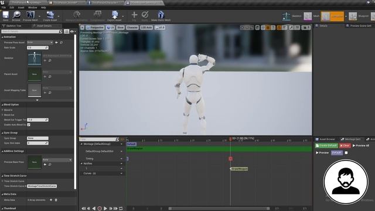This screenshot has width=375, height=211.
Task: Delete all Meta Data elements (trash)
Action: pyautogui.click(x=56, y=200)
